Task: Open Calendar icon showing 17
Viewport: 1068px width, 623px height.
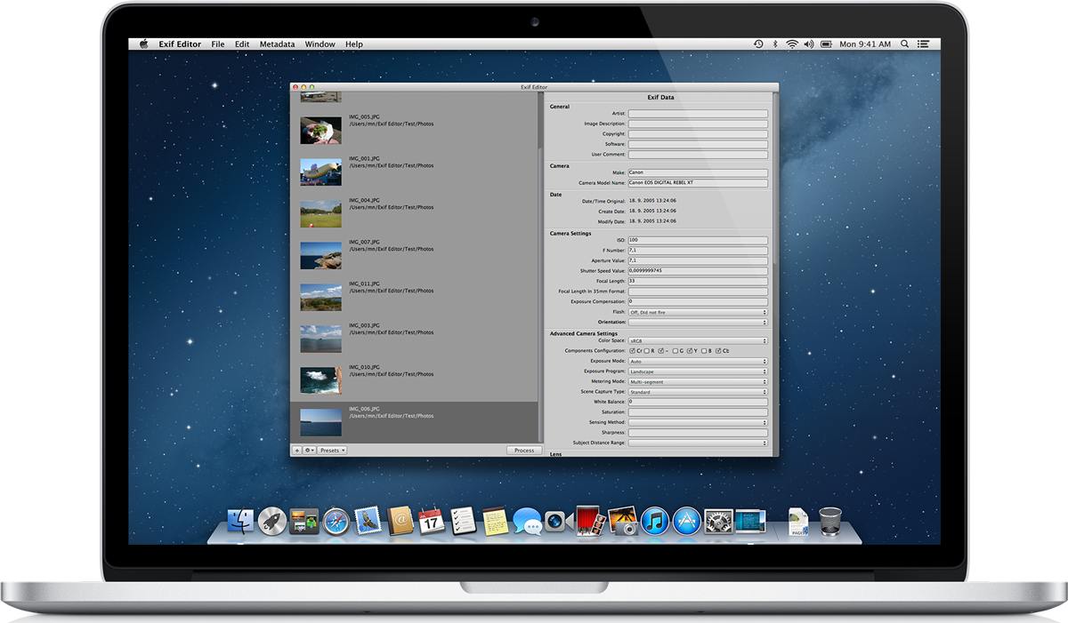Action: coord(432,521)
